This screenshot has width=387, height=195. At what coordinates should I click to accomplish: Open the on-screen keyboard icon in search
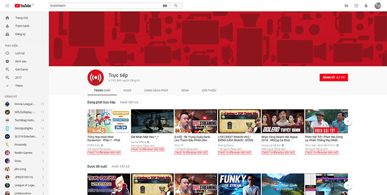pyautogui.click(x=165, y=5)
